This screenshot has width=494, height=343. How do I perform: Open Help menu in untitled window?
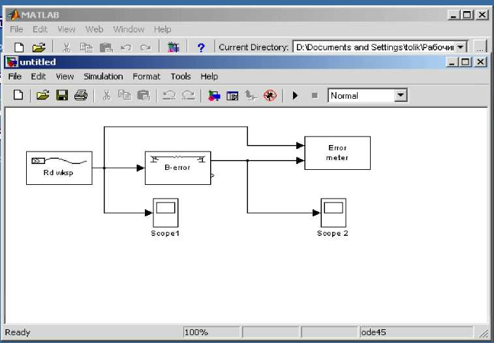coord(209,76)
